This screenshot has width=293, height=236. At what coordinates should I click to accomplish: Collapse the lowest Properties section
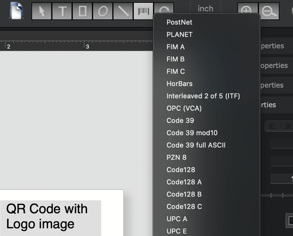click(x=277, y=105)
